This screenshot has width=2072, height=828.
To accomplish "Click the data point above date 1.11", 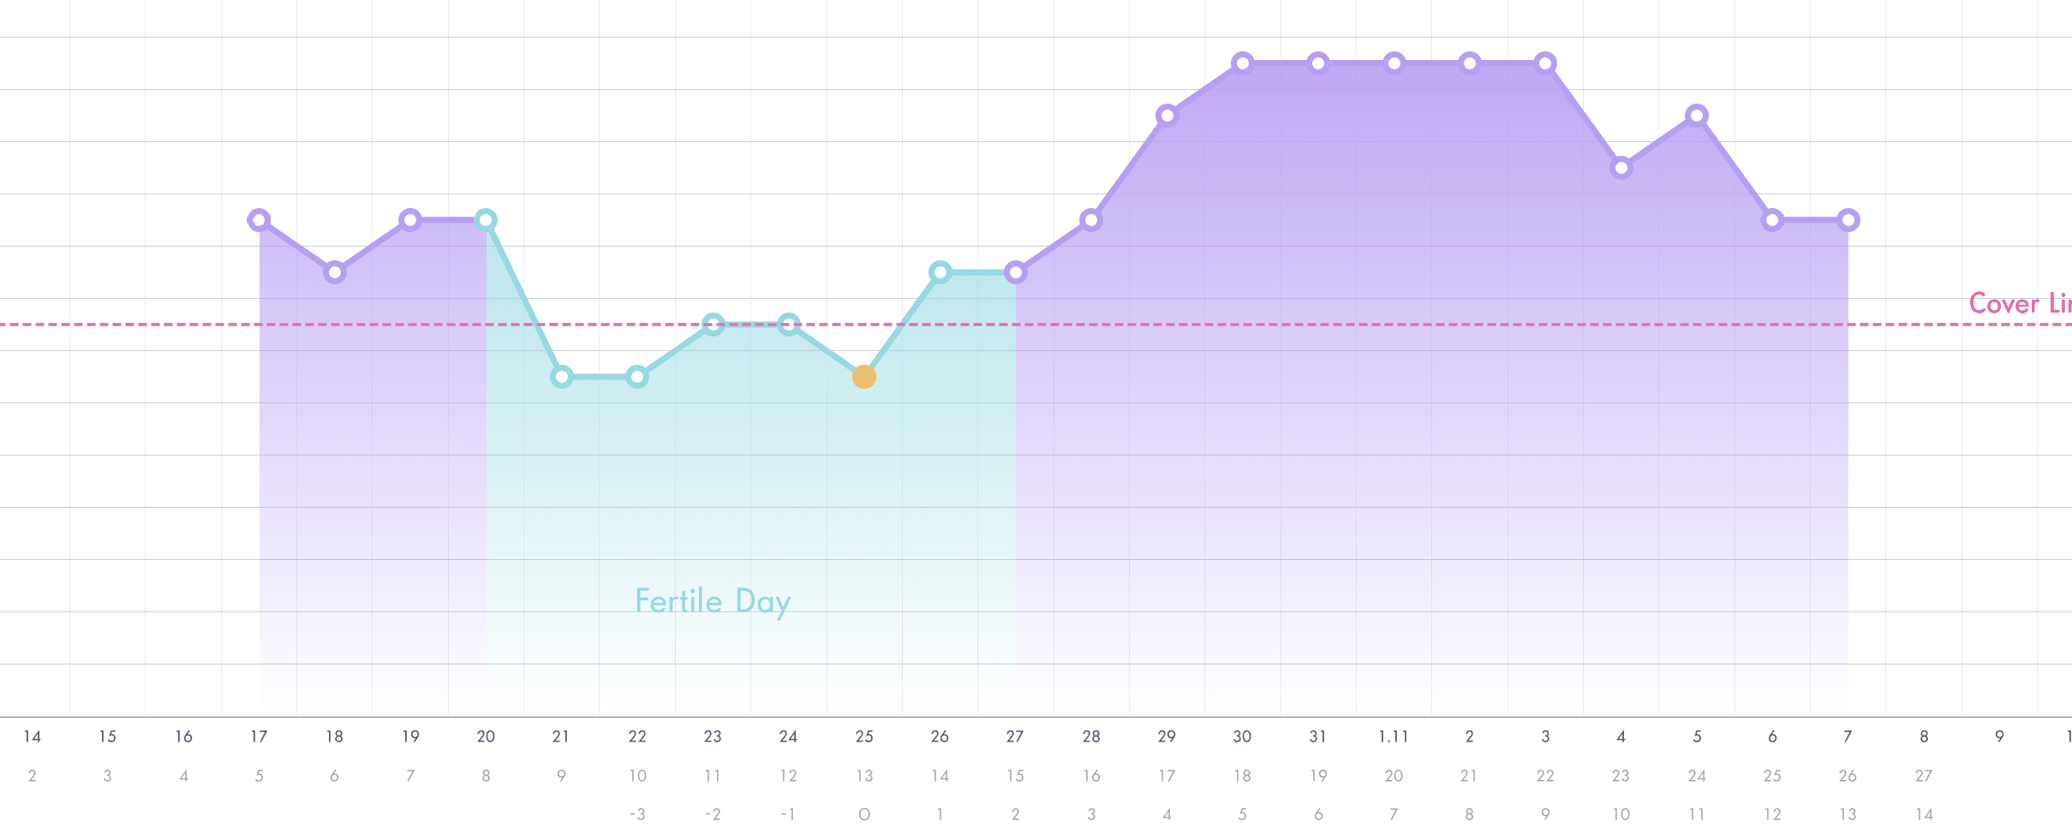I will click(x=1394, y=63).
